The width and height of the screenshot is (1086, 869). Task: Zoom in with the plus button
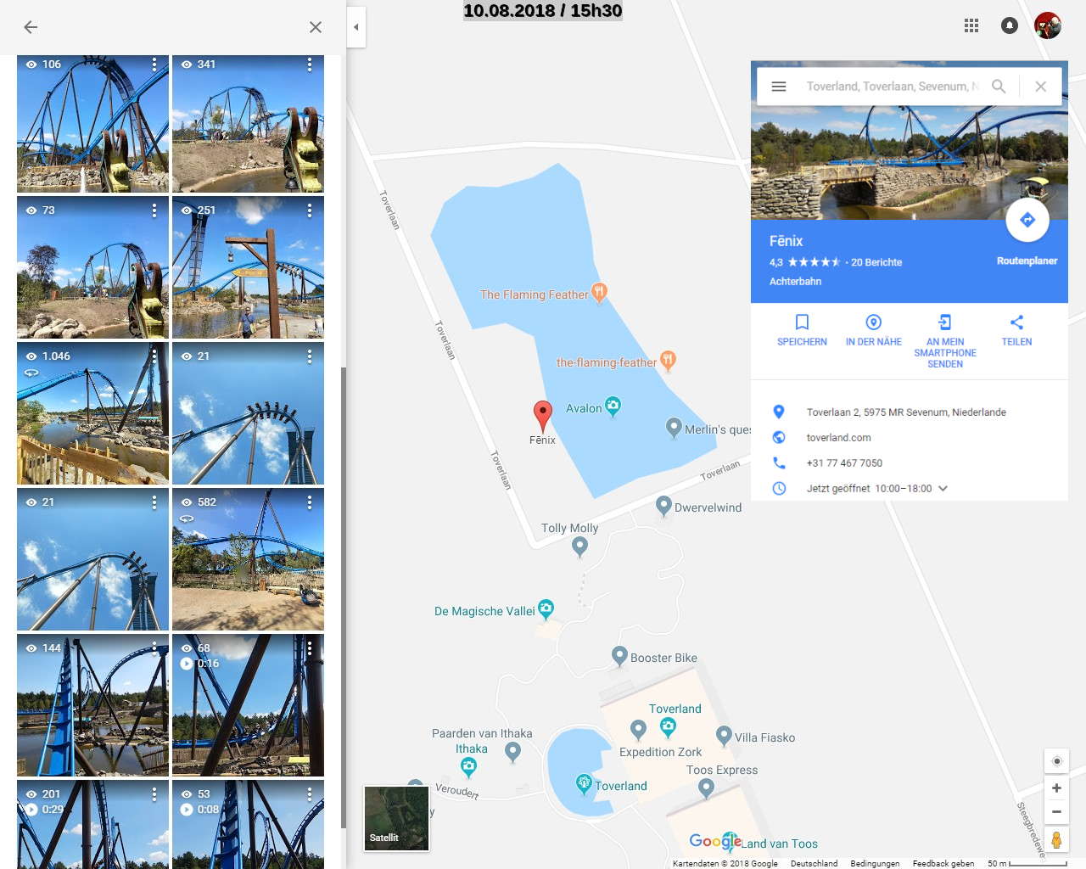1056,788
